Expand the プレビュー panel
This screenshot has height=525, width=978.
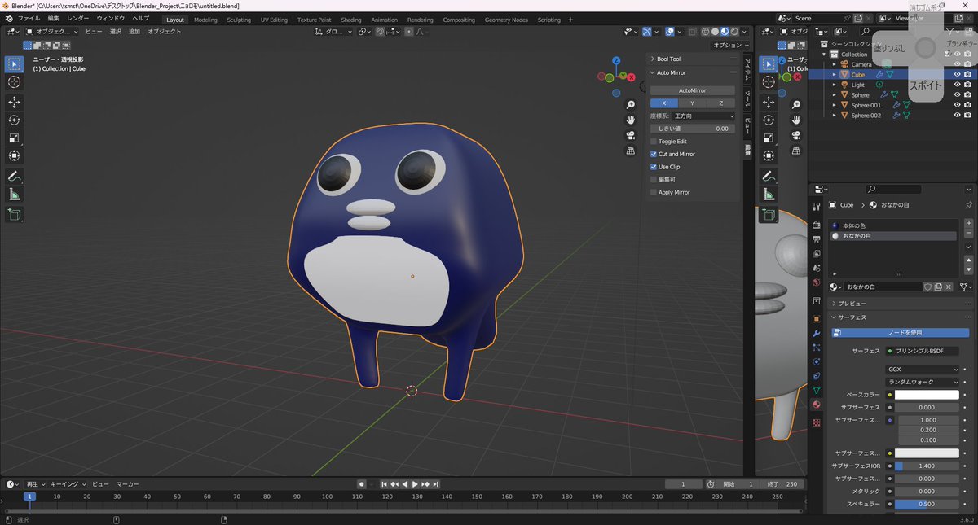coord(852,303)
